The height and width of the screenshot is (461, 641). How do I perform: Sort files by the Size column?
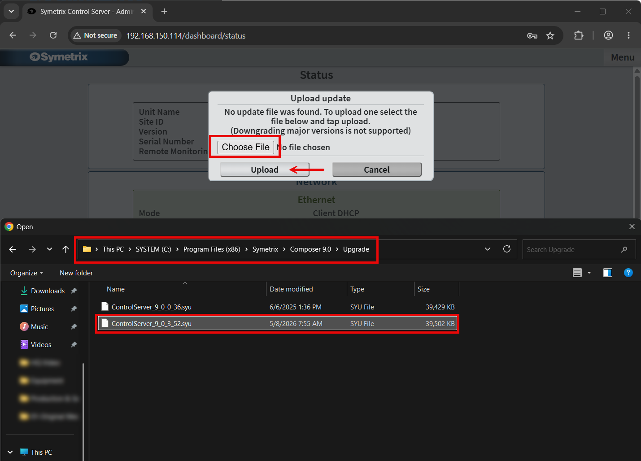pyautogui.click(x=423, y=289)
